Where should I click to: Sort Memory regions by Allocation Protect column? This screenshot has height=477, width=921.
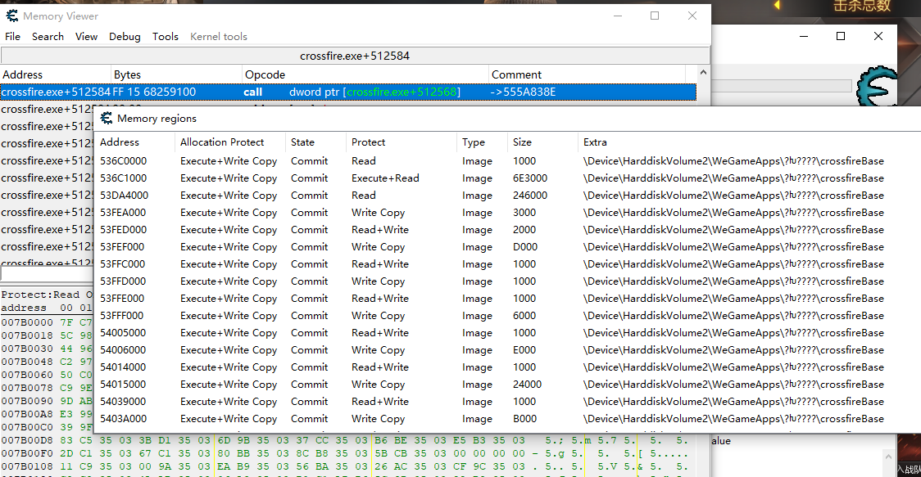tap(231, 142)
